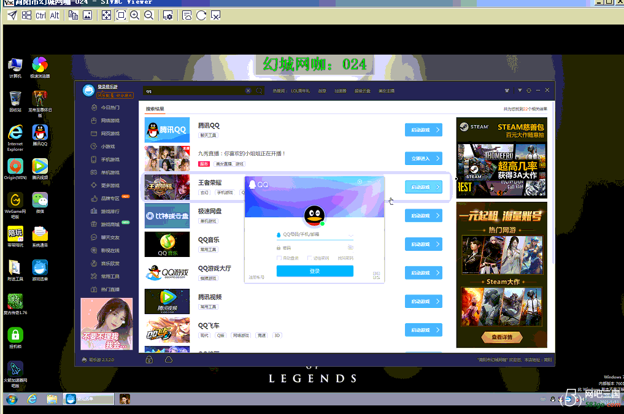Image resolution: width=624 pixels, height=414 pixels.
Task: Select 游戏排行 in the sidebar
Action: pos(106,212)
